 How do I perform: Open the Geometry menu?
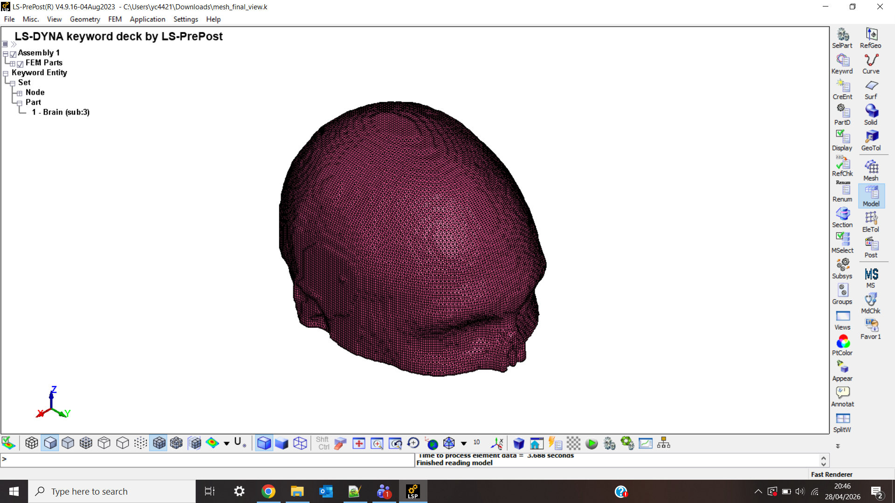[x=85, y=19]
